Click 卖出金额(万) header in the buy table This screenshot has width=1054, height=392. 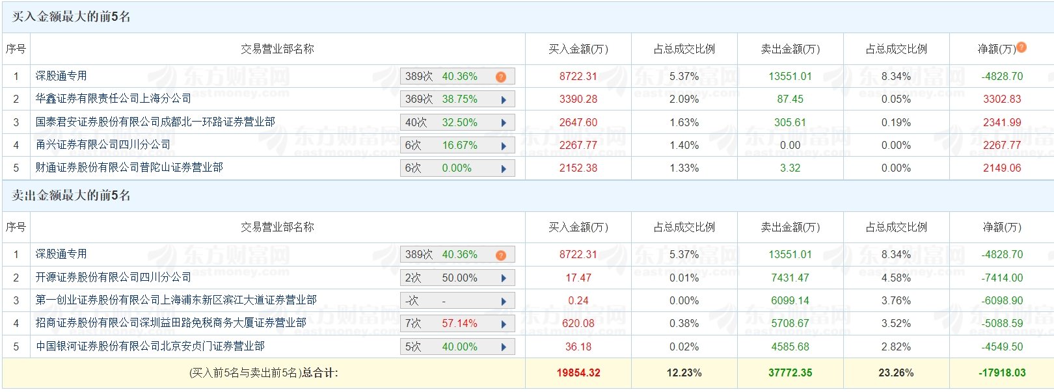click(x=790, y=49)
